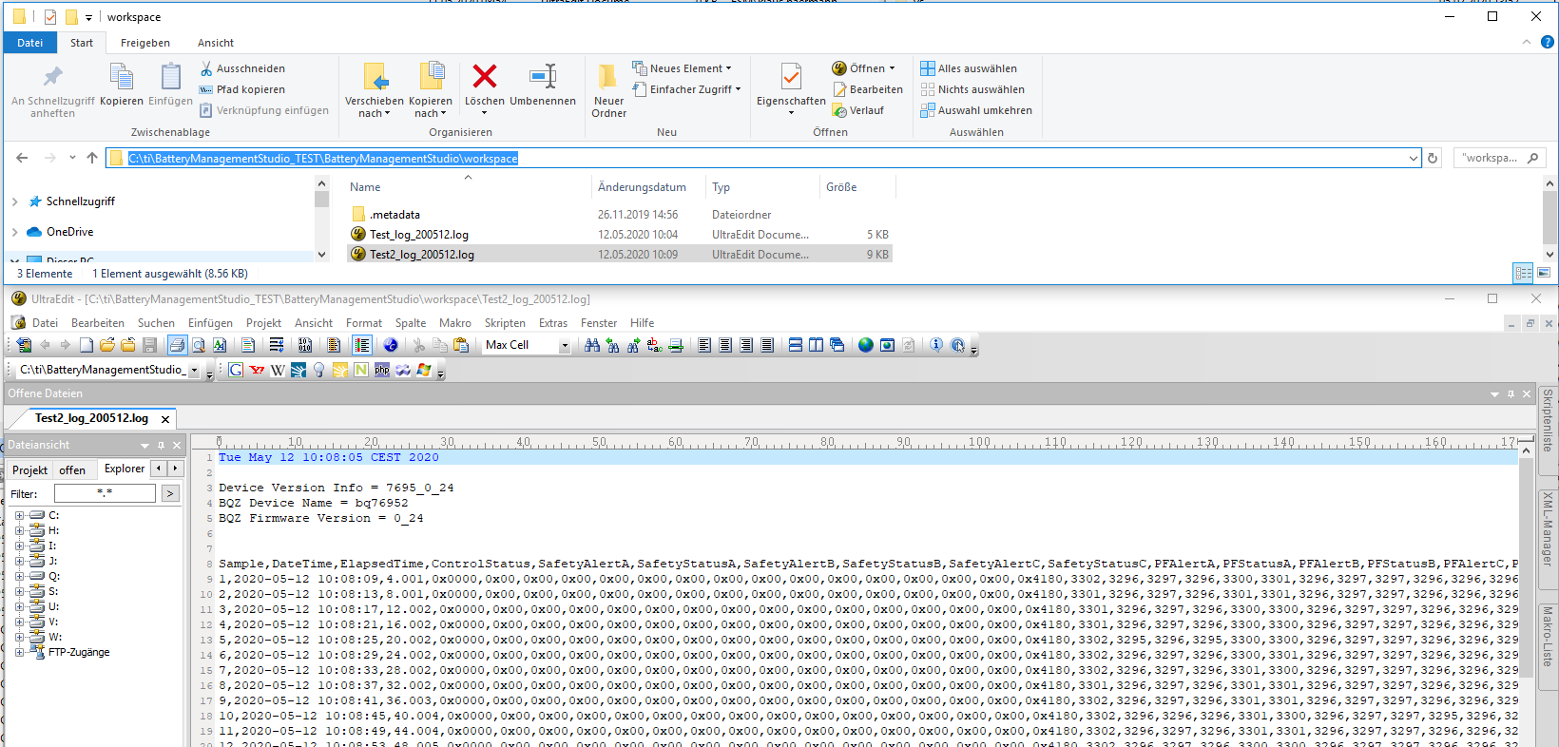The height and width of the screenshot is (747, 1559).
Task: Toggle word wrap in UltraEdit toolbar
Action: point(277,345)
